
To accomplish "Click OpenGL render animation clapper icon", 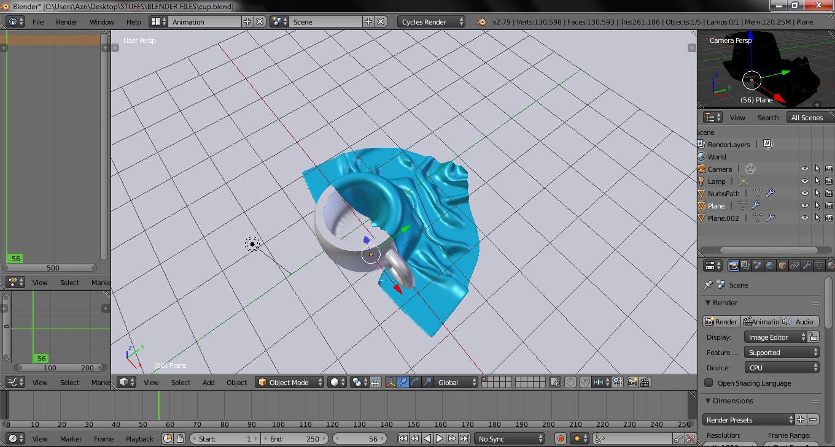I will point(645,382).
